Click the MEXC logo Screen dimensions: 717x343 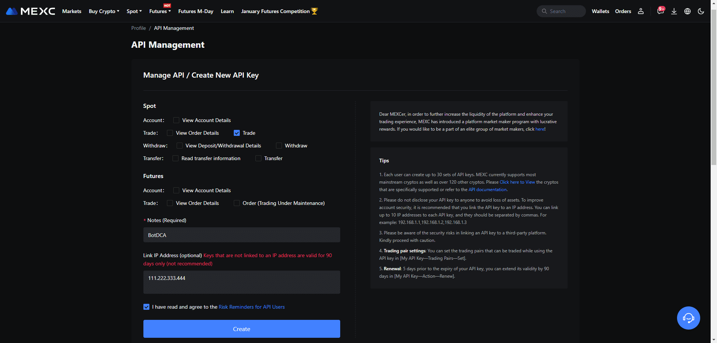(31, 11)
